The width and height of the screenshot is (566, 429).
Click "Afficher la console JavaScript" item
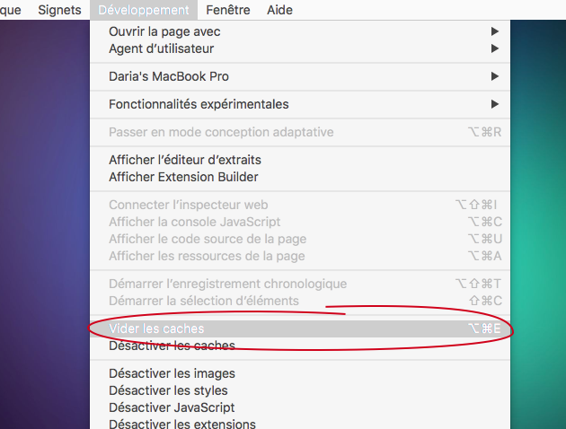pyautogui.click(x=195, y=222)
